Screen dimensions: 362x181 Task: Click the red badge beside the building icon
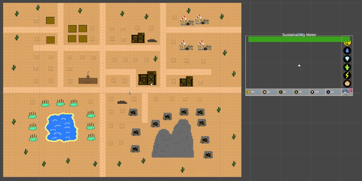[x=351, y=90]
